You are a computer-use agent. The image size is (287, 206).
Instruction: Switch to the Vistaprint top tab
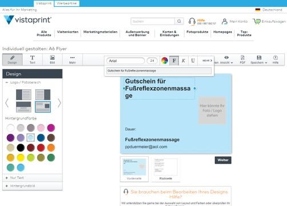(x=43, y=3)
